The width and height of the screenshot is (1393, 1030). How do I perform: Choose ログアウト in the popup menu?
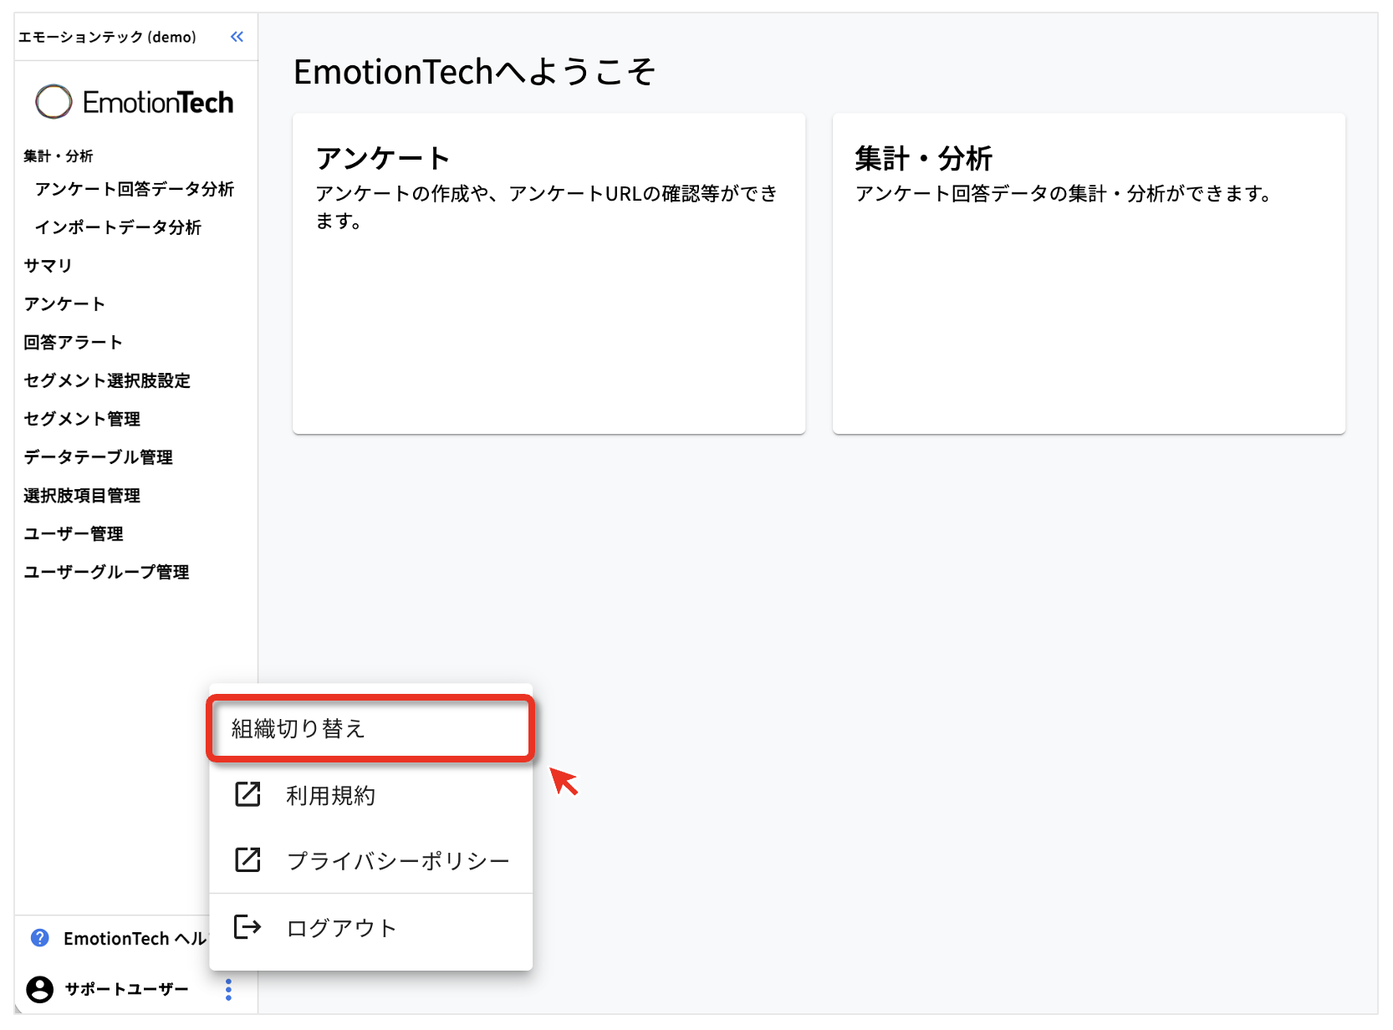tap(341, 928)
